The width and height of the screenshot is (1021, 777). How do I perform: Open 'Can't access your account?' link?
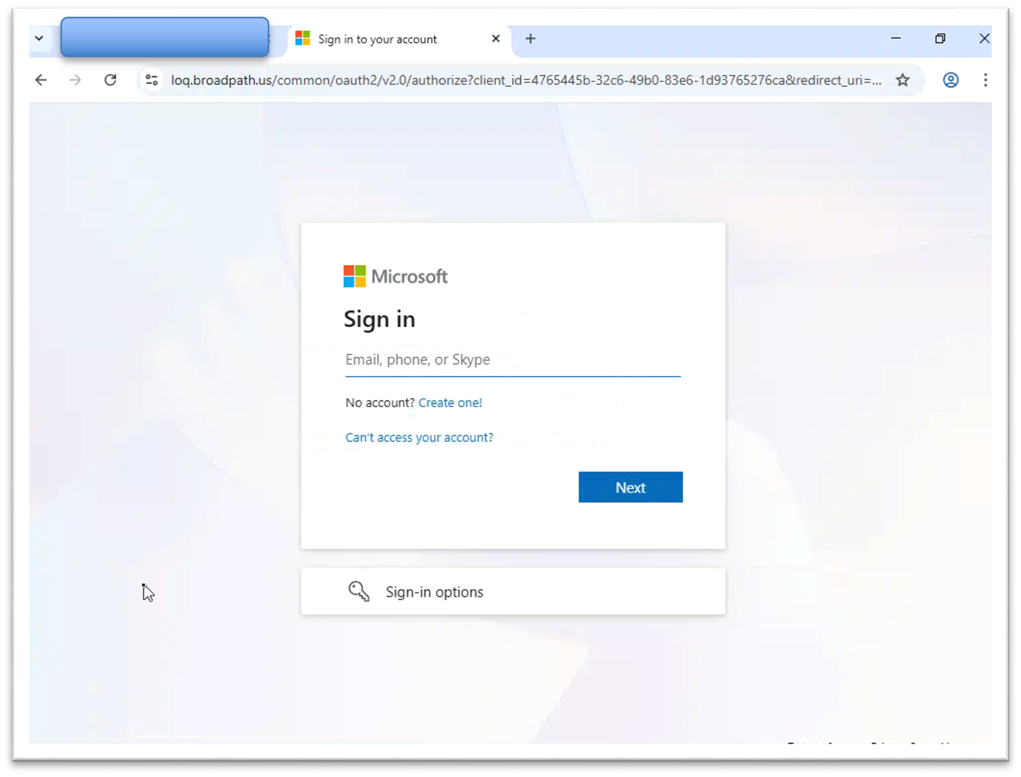tap(419, 438)
